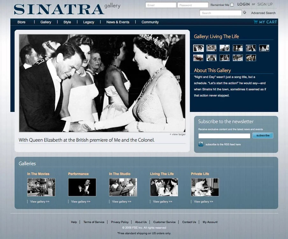View gallery under Private Life
Screen dimensions: 288x239
tap(204, 201)
